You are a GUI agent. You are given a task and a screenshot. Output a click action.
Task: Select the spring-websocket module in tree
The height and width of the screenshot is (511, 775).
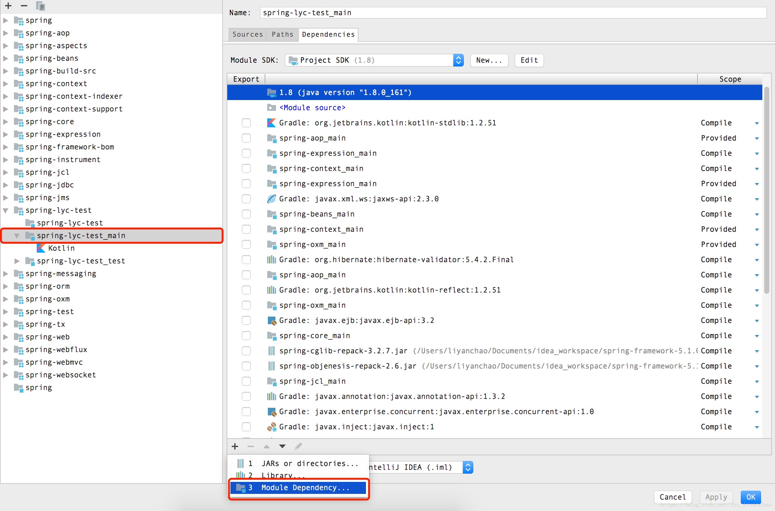pos(60,375)
